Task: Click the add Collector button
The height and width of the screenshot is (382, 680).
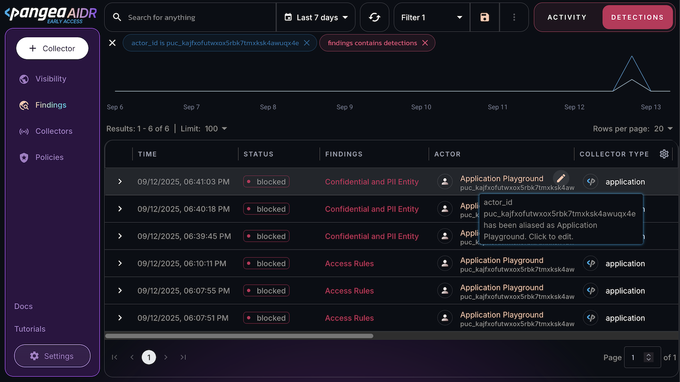Action: click(52, 49)
